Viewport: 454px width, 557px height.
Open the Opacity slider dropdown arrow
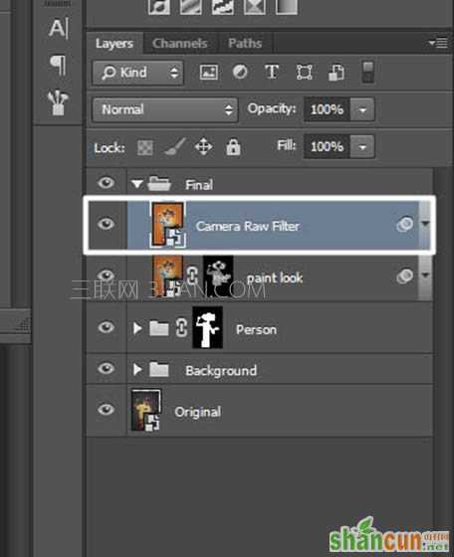(362, 109)
